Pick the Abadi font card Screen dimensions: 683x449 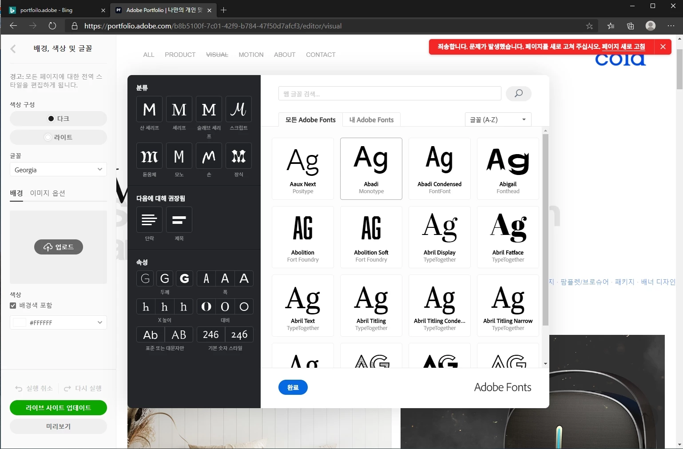[371, 169]
